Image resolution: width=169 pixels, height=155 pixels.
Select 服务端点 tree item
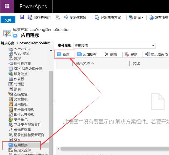tap(18, 74)
